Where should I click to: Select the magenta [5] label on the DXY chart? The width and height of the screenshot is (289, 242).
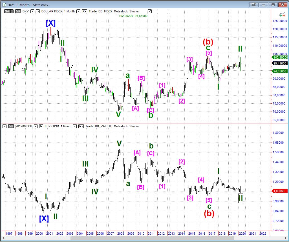(209, 53)
